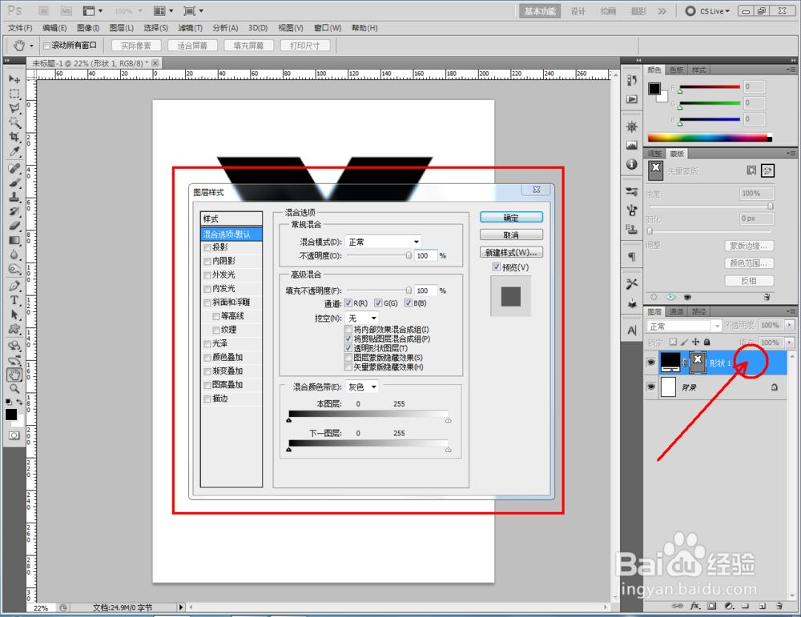801x617 pixels.
Task: Click the 实际像素 button
Action: [x=136, y=46]
